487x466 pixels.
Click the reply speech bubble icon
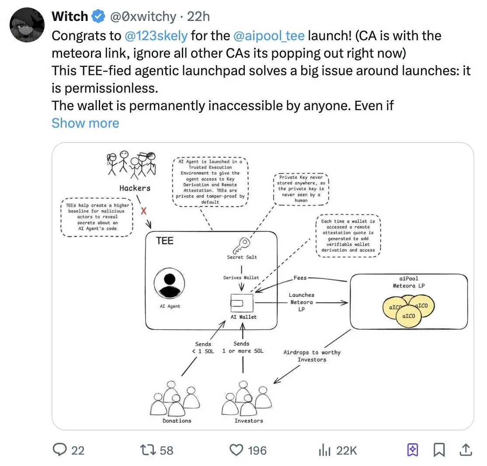tap(60, 449)
